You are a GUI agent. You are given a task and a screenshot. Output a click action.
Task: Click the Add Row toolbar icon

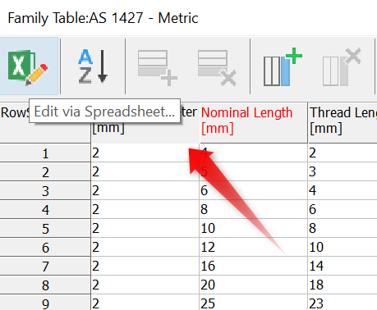[158, 67]
